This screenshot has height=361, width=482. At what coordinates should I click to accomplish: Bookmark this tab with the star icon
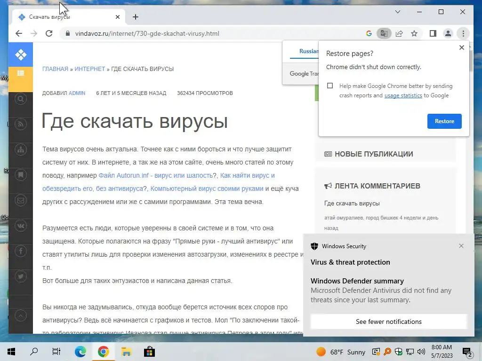414,33
